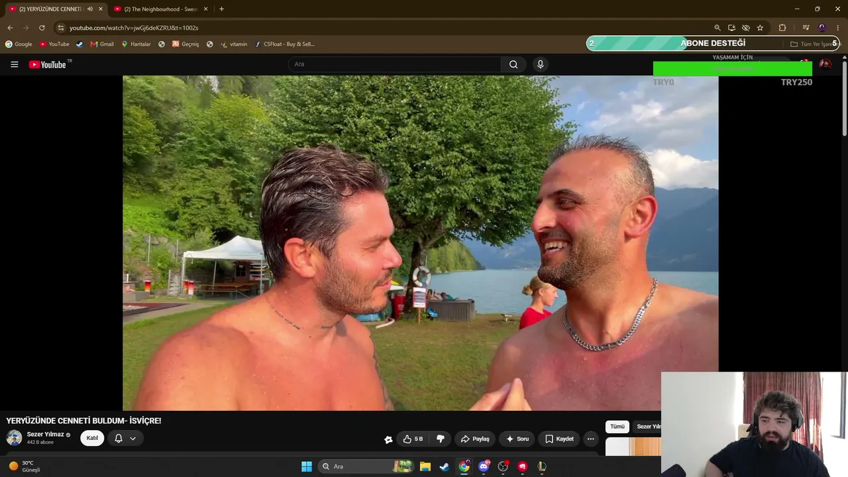This screenshot has width=848, height=477.
Task: Open Chrome profile avatar
Action: point(822,28)
